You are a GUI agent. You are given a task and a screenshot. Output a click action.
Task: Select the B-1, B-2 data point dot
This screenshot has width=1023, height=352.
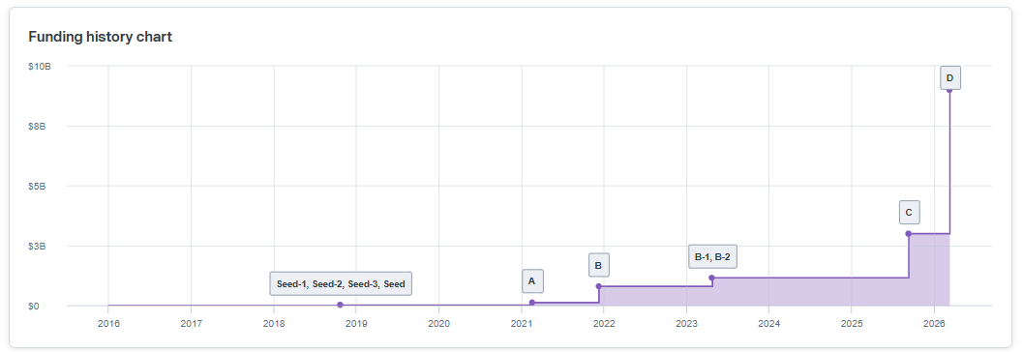click(x=711, y=278)
